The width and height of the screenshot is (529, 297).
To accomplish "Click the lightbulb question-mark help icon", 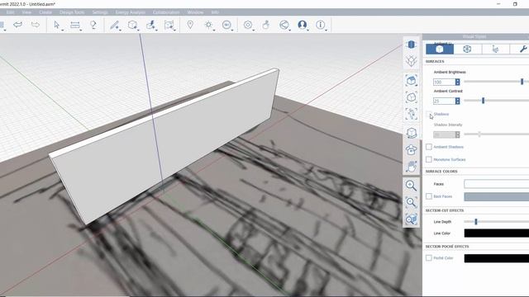I will point(93,25).
